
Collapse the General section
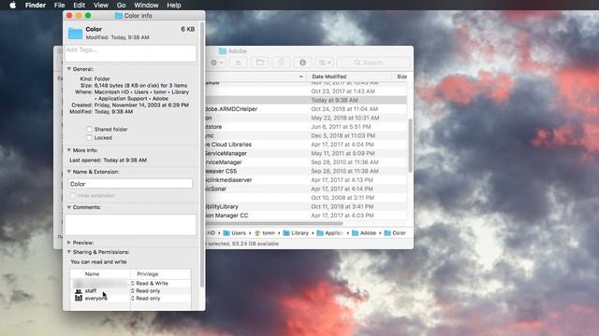click(x=69, y=69)
